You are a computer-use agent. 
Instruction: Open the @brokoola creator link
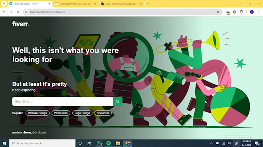(39, 132)
